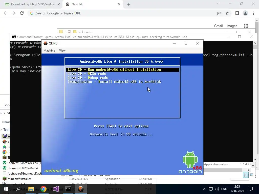Switch to QEMU taskbar icon
This screenshot has height=194, width=259.
coord(81,189)
